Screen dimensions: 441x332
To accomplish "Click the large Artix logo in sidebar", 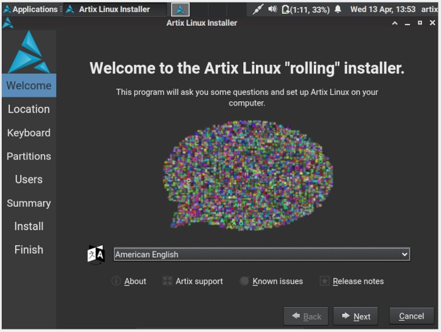I will point(29,52).
